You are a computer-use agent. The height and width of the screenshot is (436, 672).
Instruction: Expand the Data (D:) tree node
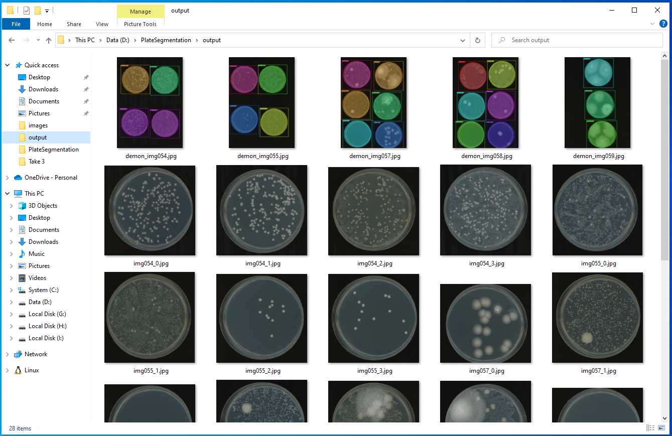pos(12,302)
